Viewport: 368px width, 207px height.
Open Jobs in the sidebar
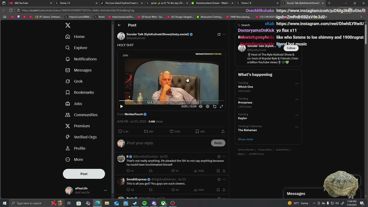pos(74,103)
